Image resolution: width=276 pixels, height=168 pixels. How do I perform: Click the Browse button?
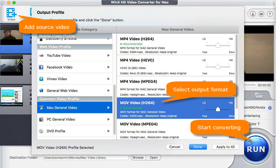[x=138, y=158]
